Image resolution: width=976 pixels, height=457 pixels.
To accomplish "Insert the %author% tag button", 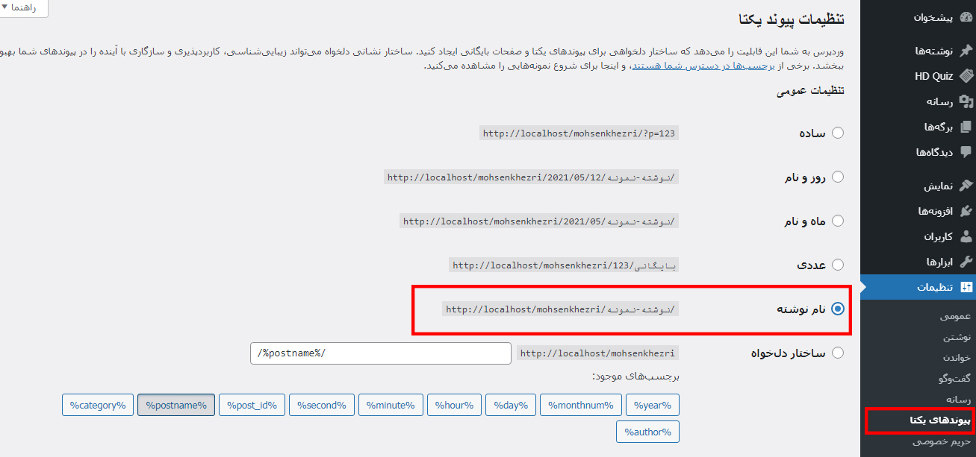I will click(x=647, y=432).
